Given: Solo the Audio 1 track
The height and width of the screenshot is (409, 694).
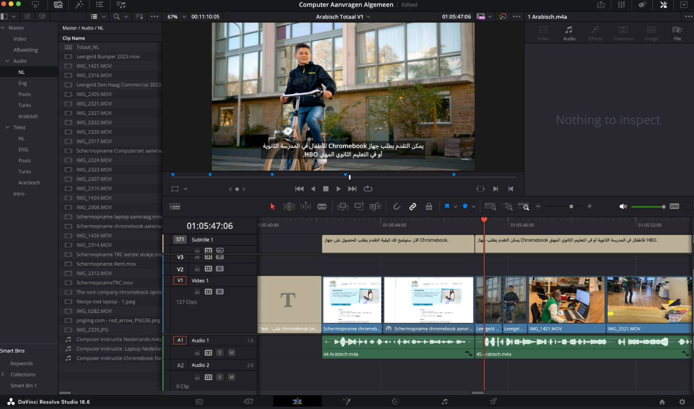Looking at the screenshot, I should coord(220,353).
